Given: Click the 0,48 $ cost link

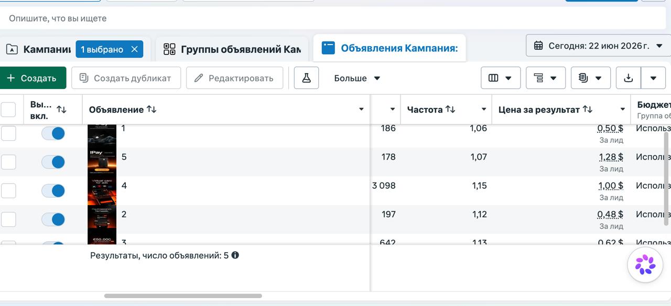Looking at the screenshot, I should [x=610, y=214].
